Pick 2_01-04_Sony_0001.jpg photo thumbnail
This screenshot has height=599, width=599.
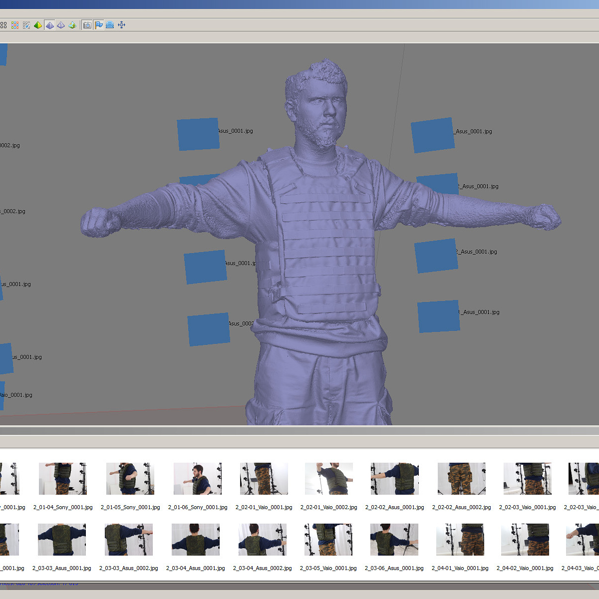point(63,479)
